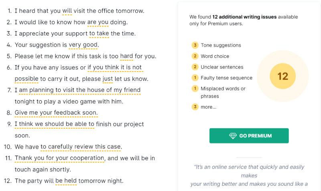Select the Tone suggestions label

point(221,45)
